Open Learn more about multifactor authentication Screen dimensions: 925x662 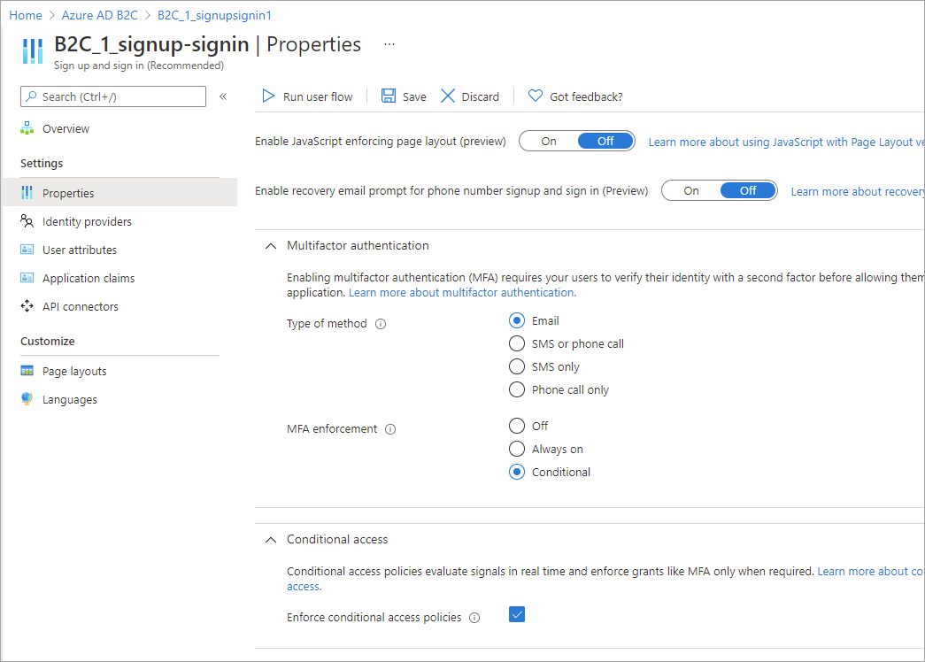460,292
